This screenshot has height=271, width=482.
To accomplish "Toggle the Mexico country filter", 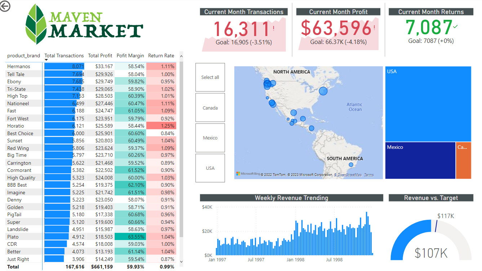I will click(x=210, y=137).
